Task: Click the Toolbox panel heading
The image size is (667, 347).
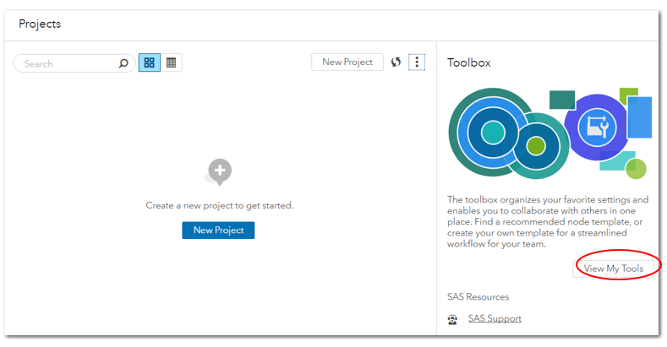Action: [469, 62]
